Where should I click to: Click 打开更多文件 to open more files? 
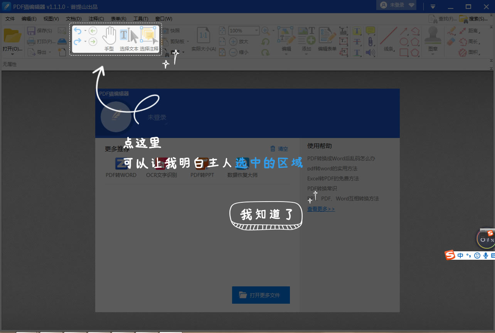point(261,295)
